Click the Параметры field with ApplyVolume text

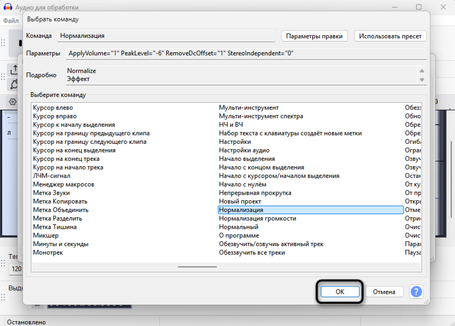246,54
